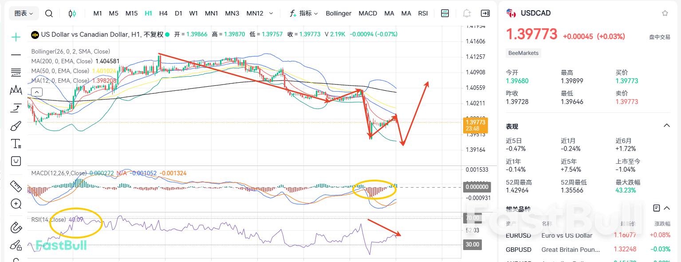
Task: Open the 图表 chart type dropdown
Action: click(24, 13)
